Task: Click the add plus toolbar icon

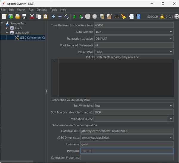Action: point(53,16)
